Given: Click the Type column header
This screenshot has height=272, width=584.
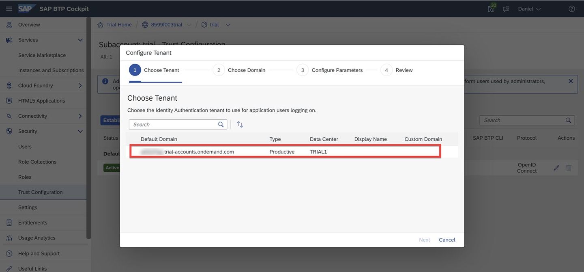Looking at the screenshot, I should point(275,139).
